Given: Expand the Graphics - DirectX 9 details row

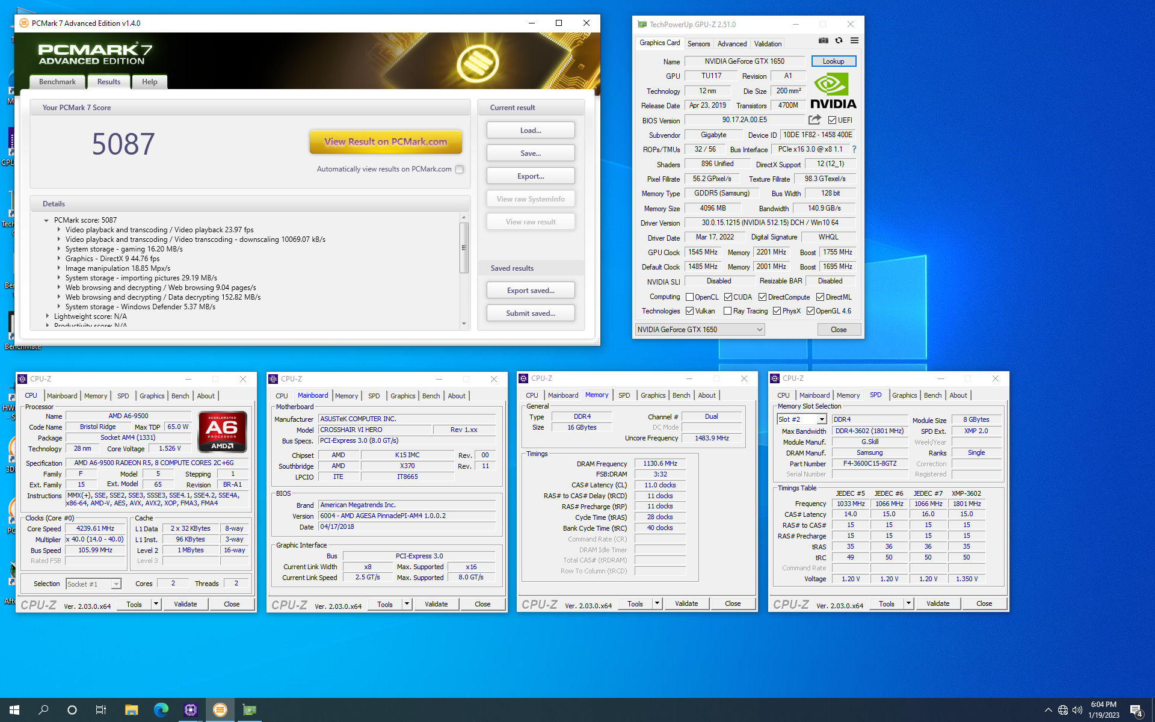Looking at the screenshot, I should (x=58, y=259).
